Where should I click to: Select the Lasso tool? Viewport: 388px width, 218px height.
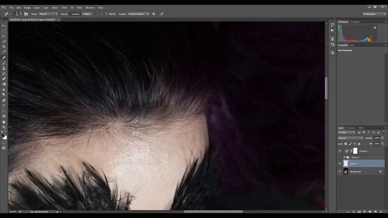4,36
